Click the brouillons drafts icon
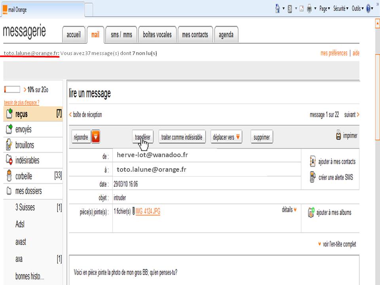 point(9,145)
